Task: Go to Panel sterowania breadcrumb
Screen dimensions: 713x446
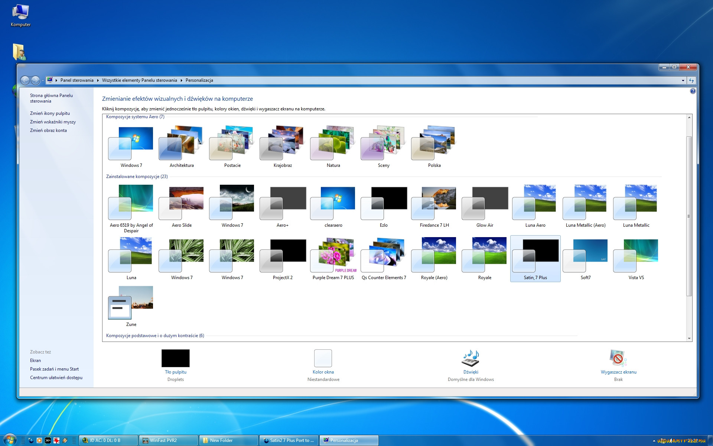Action: (x=77, y=80)
